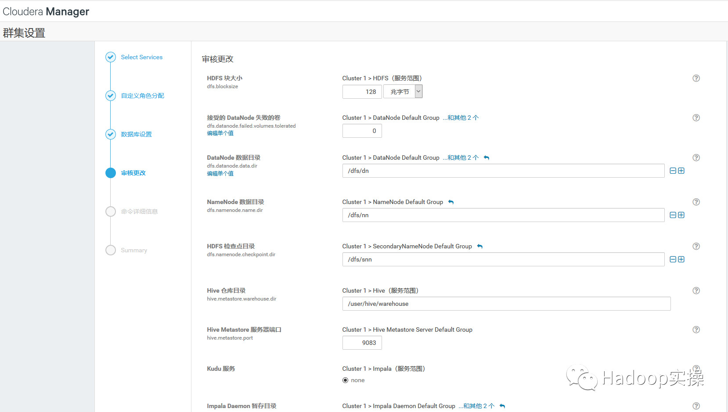This screenshot has width=728, height=412.
Task: Open ...和其他 2 个 link for DataNode data directory
Action: click(461, 158)
